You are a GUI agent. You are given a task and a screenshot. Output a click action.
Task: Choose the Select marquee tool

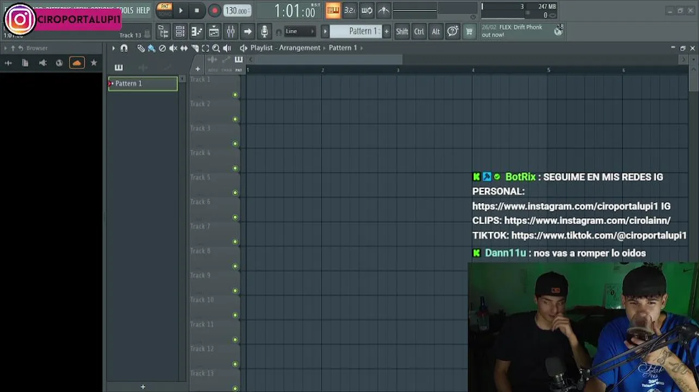pos(205,48)
